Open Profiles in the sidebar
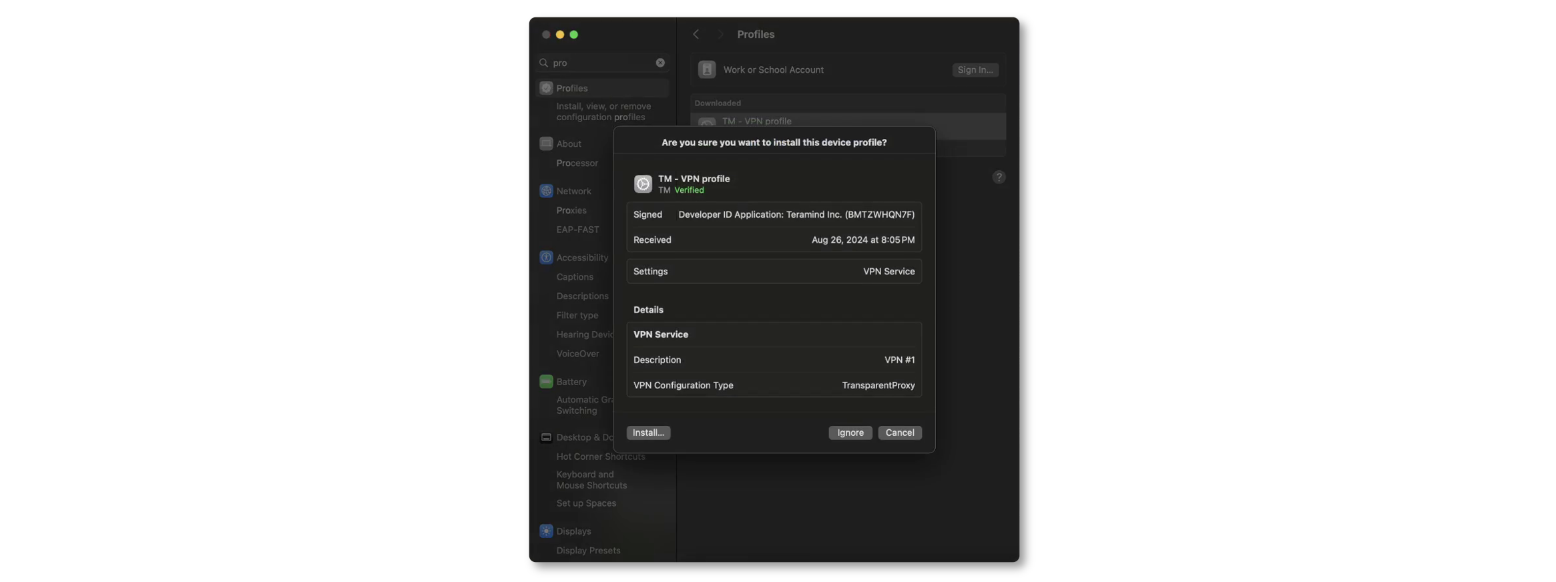Image resolution: width=1556 pixels, height=582 pixels. [602, 88]
